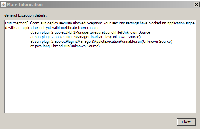The image size is (200, 129).
Task: Click the empty gray title bar area
Action: pos(117,5)
